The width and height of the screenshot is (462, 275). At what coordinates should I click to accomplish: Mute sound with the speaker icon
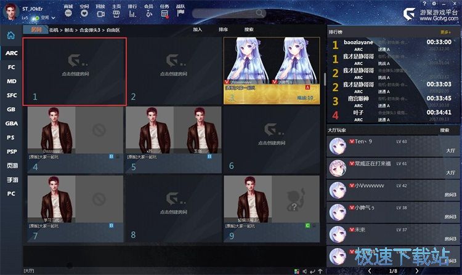coord(305,271)
